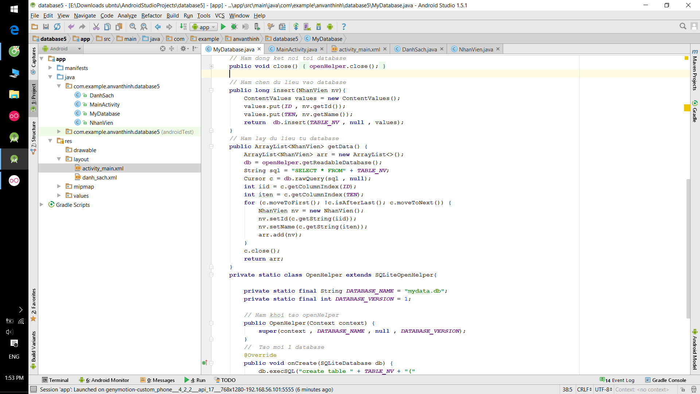Toggle file read-only lock in status bar

tap(683, 390)
